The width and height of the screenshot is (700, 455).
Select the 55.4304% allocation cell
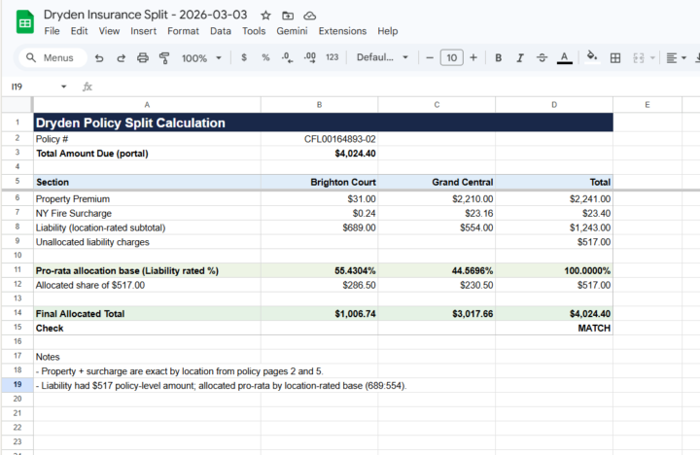click(319, 270)
